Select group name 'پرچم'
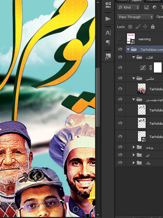 [x=149, y=147]
